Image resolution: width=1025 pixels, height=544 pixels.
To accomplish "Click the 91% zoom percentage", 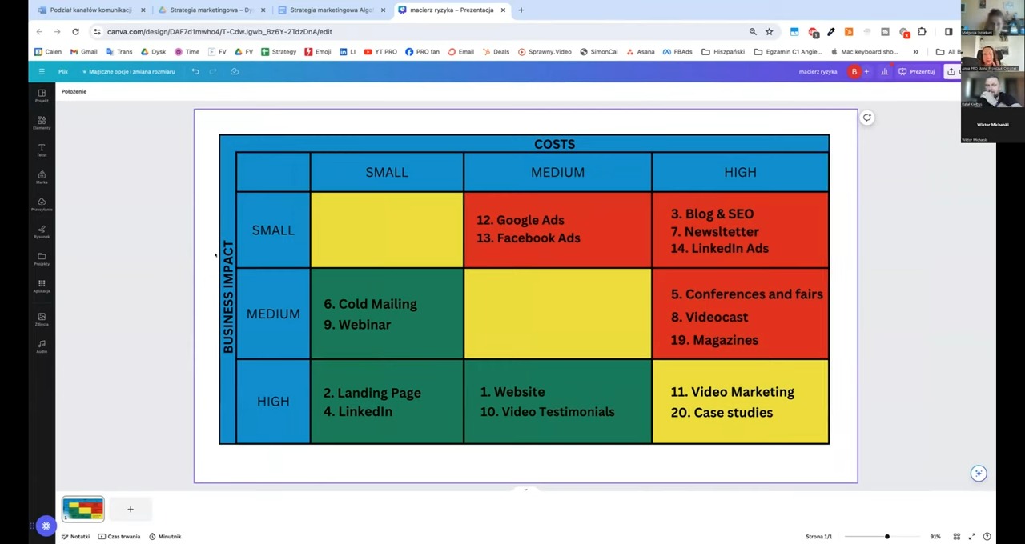I will pos(935,537).
